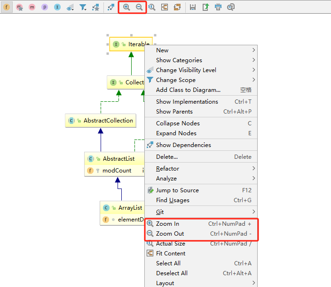This screenshot has height=287, width=331.
Task: Click the Print Preview toolbar icon
Action: coord(231,7)
